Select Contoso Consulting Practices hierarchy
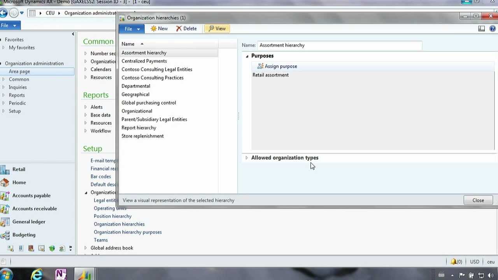498x280 pixels. click(153, 78)
